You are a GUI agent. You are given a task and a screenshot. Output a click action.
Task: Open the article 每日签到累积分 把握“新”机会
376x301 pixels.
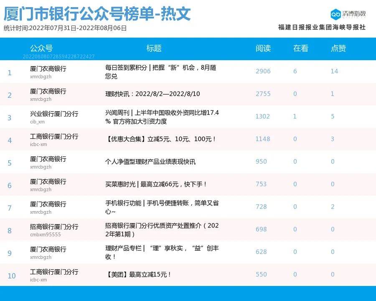(161, 72)
